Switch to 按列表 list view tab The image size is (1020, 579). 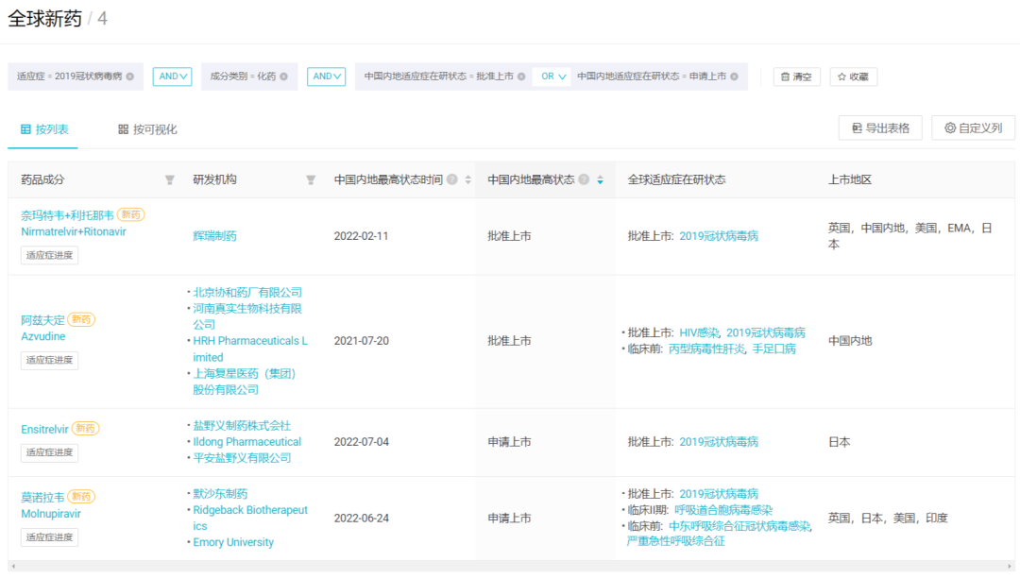(x=43, y=128)
